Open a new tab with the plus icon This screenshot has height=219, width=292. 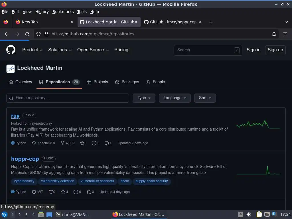[211, 22]
